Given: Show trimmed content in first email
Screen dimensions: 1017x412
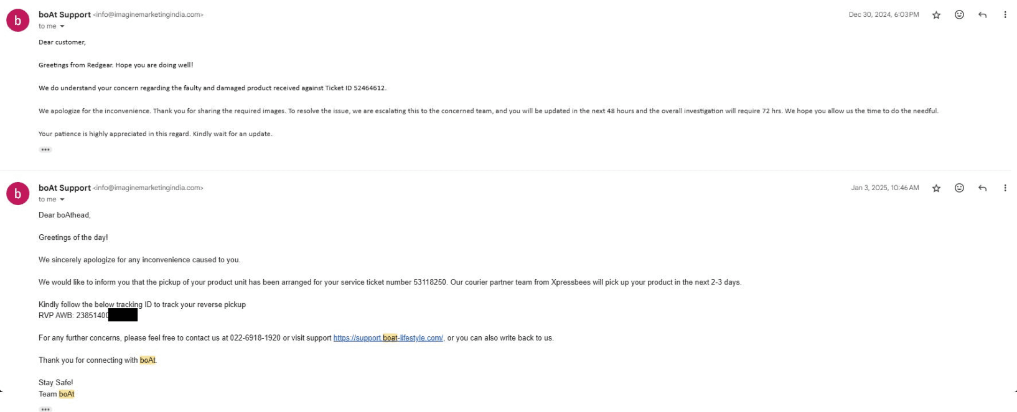Looking at the screenshot, I should 45,150.
